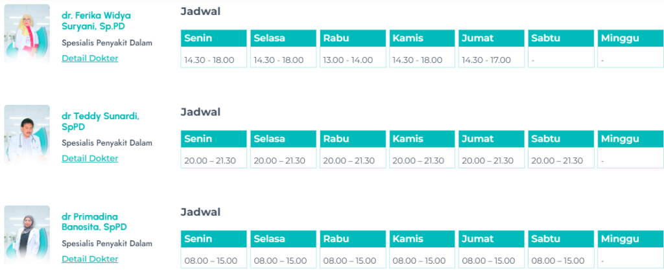Select dr Primadina Banosita, SpPD name heading
This screenshot has height=272, width=664.
click(x=94, y=221)
